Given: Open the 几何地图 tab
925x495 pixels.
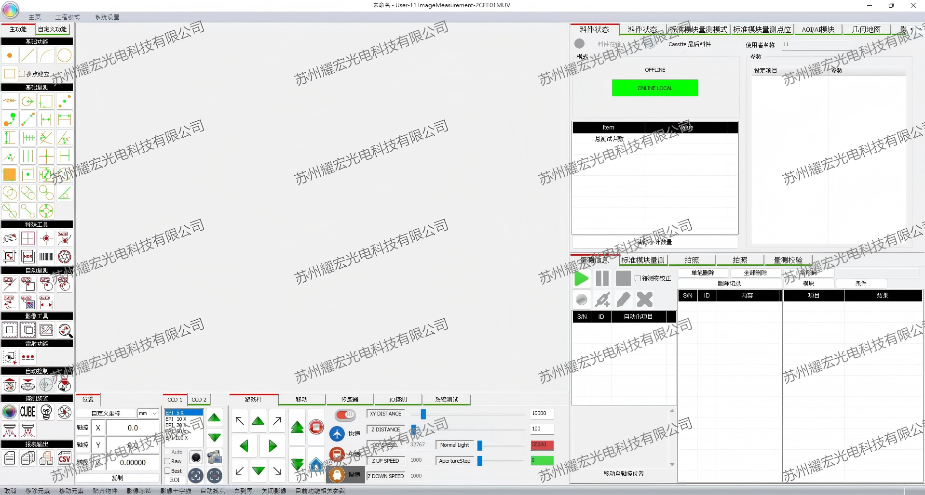Looking at the screenshot, I should click(866, 29).
